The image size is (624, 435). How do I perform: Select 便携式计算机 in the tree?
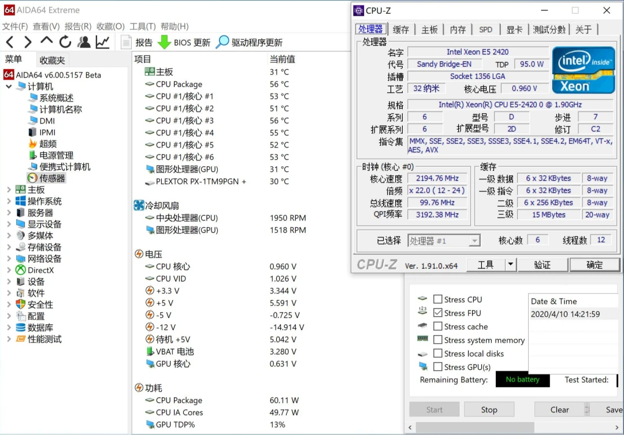point(60,167)
